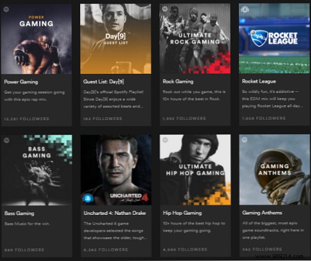
Task: Click the Rock Gaming title link
Action: (x=178, y=81)
